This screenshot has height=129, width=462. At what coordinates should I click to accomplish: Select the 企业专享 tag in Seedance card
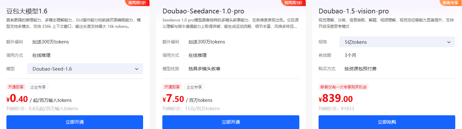tap(194, 87)
